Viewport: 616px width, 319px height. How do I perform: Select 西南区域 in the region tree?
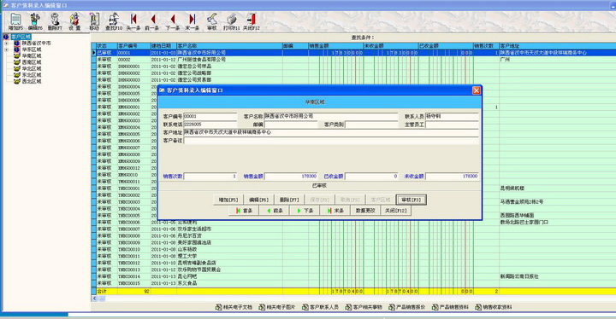coord(32,62)
